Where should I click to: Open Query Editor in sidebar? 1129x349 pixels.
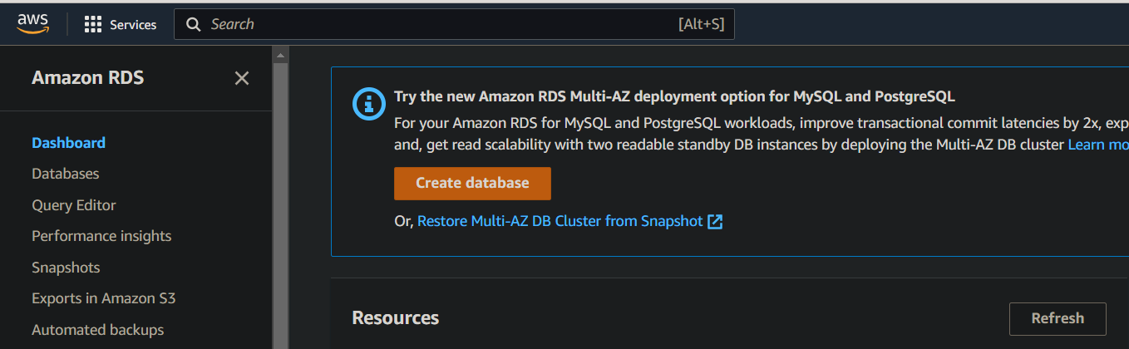[x=74, y=205]
